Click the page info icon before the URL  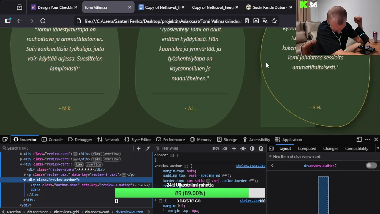[79, 21]
